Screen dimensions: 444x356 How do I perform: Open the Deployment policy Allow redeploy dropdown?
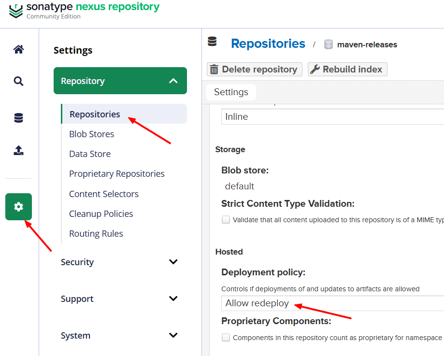(x=332, y=303)
